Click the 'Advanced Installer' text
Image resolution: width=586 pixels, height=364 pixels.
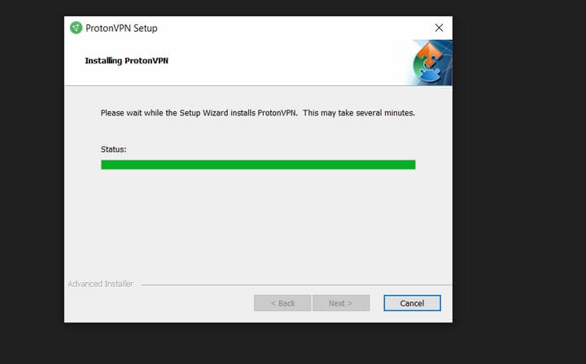(101, 284)
